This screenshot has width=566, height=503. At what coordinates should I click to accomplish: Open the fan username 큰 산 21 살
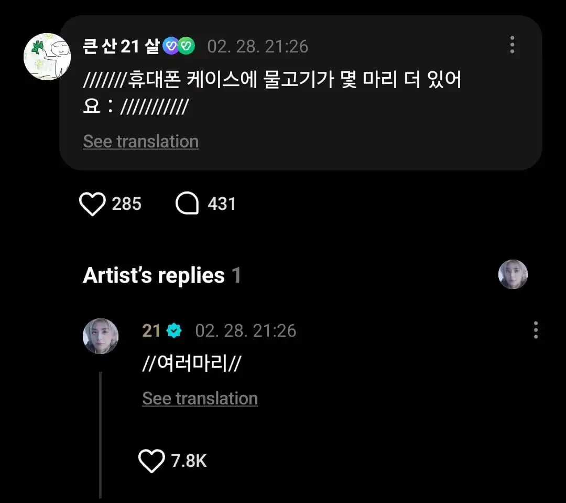coord(121,47)
